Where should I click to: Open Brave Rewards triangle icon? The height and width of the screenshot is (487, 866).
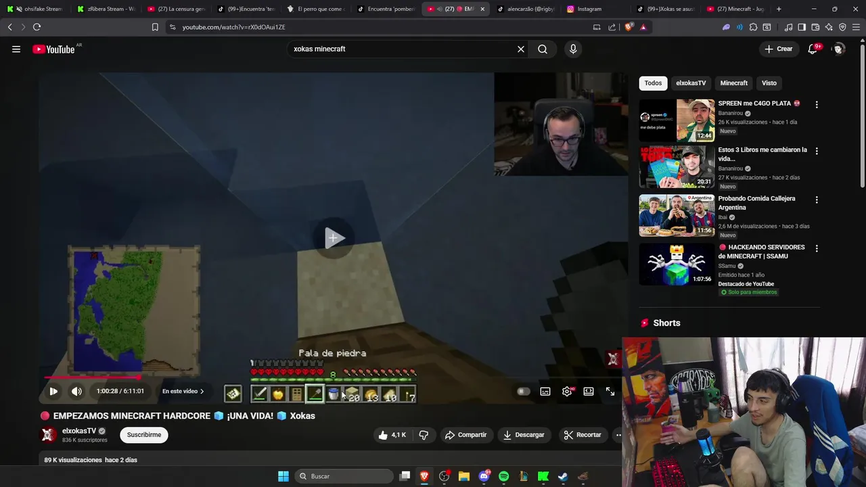pyautogui.click(x=643, y=27)
